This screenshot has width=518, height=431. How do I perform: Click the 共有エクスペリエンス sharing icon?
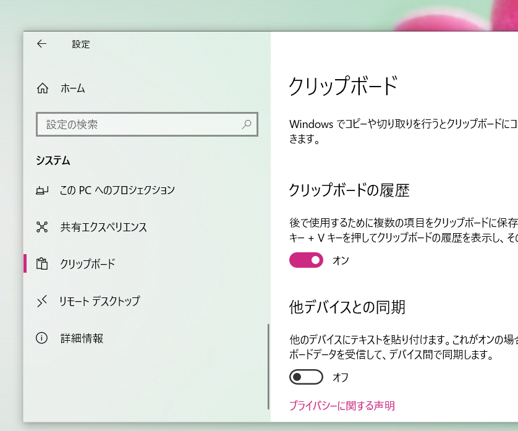click(x=42, y=227)
